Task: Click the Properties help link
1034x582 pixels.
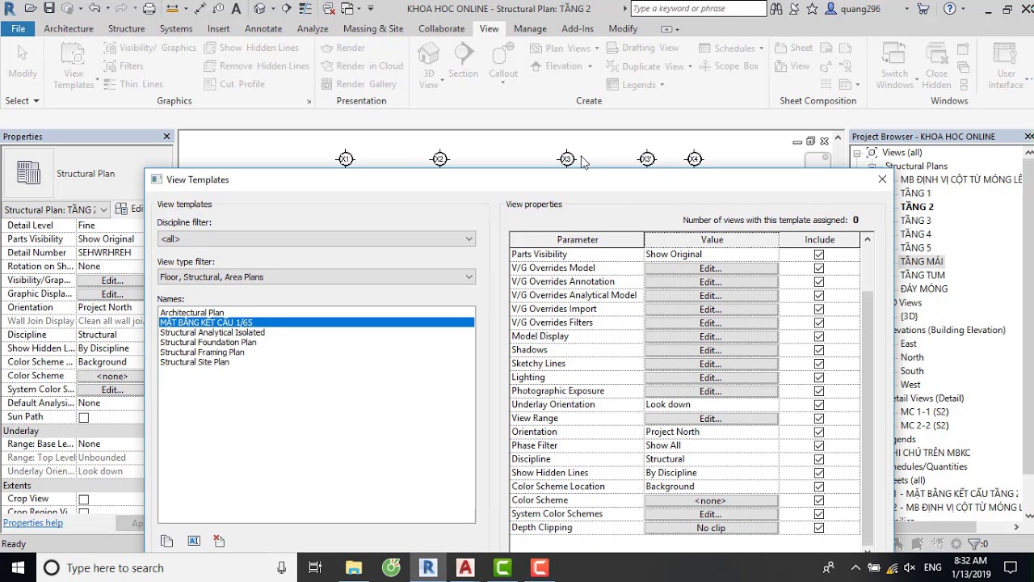Action: click(33, 523)
